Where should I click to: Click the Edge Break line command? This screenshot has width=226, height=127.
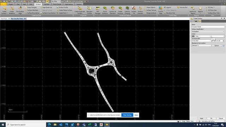[46, 7]
